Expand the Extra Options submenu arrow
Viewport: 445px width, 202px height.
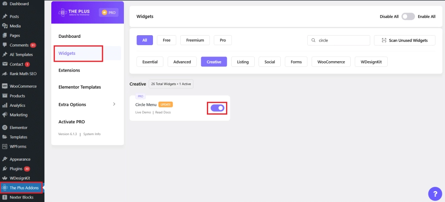(114, 104)
